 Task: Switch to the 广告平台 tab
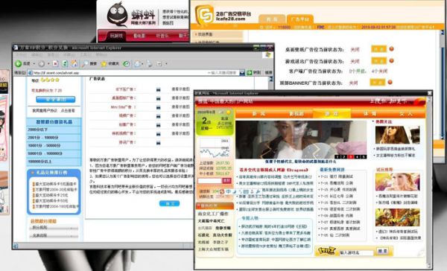[300, 19]
